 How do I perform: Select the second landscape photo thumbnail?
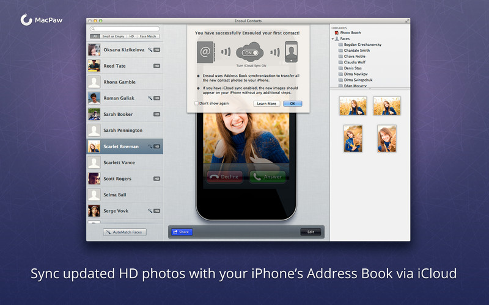click(x=387, y=106)
